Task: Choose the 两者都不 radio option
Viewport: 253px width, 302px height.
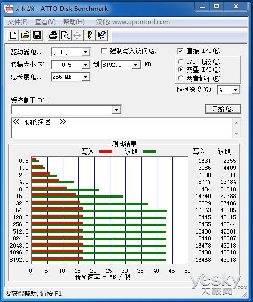Action: point(180,78)
